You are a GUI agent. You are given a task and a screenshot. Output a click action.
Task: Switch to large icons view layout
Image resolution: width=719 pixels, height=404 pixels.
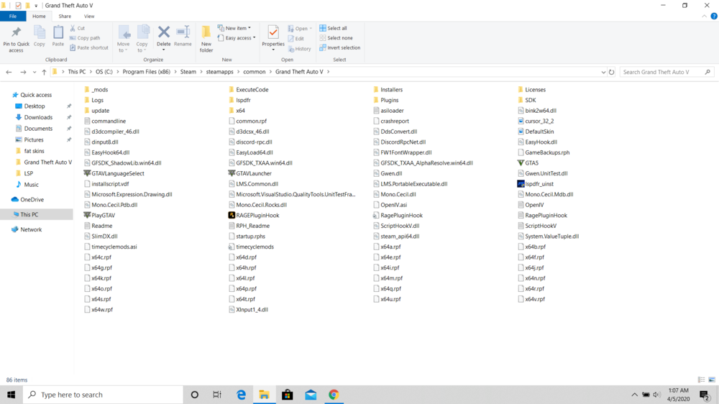(712, 380)
